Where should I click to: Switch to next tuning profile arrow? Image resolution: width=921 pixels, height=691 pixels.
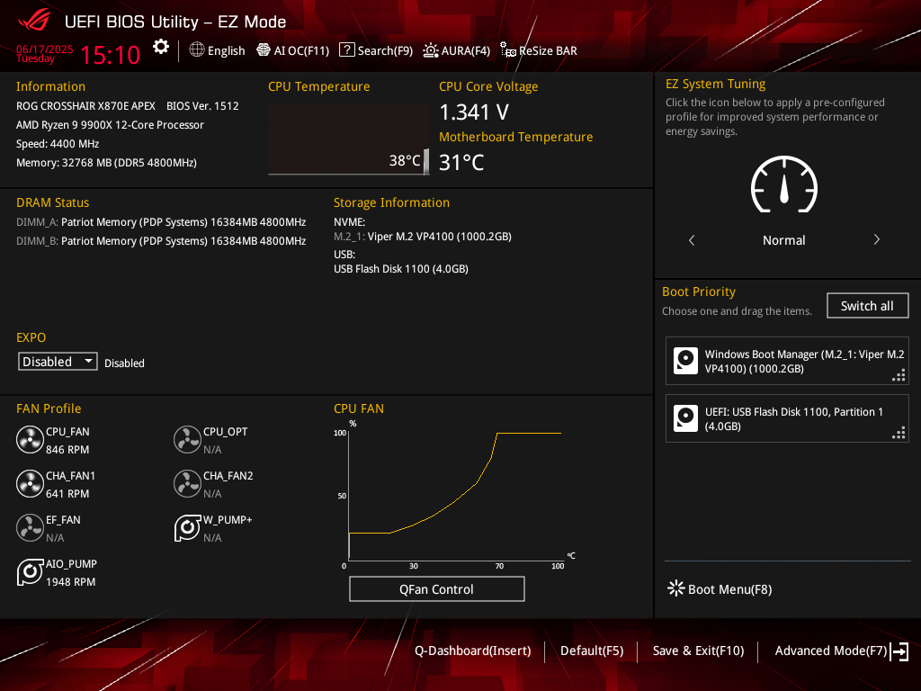click(876, 239)
